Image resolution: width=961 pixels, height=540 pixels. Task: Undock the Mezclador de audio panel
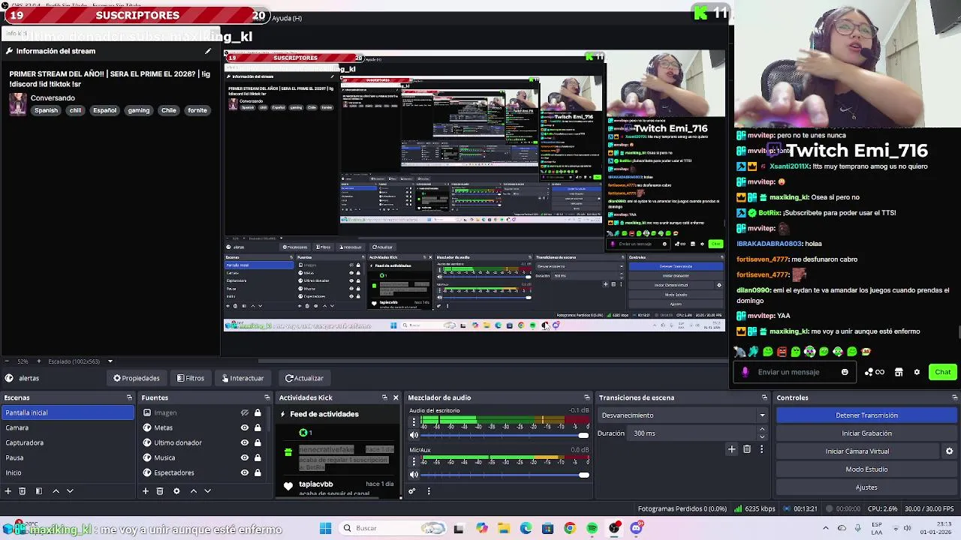coord(587,397)
